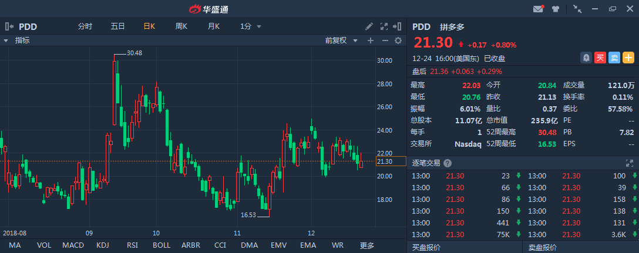Enable the MA indicator
Viewport: 639px width, 253px height.
point(15,245)
